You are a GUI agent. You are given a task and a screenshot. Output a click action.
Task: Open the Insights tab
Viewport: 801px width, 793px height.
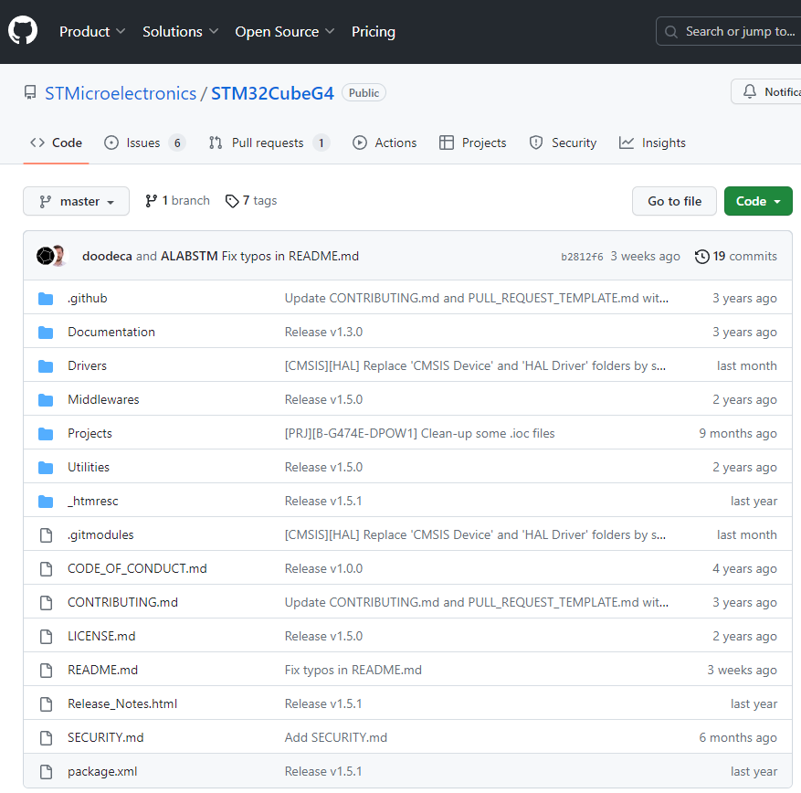click(x=652, y=143)
